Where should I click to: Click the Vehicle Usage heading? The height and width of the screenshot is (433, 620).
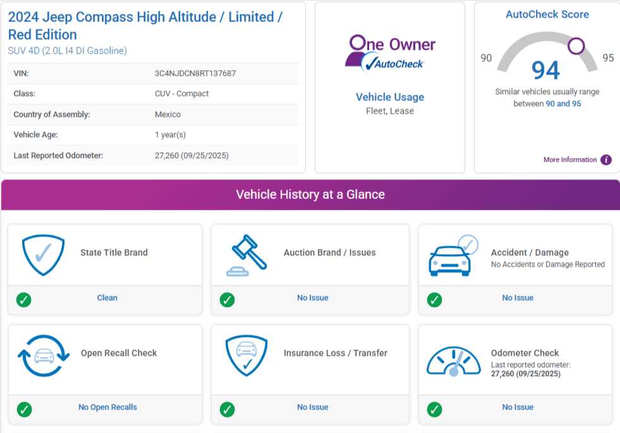[x=390, y=97]
